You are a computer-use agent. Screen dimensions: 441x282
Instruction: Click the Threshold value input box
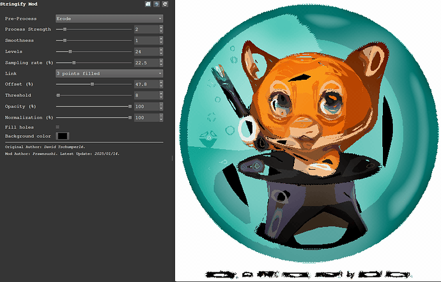pos(145,95)
